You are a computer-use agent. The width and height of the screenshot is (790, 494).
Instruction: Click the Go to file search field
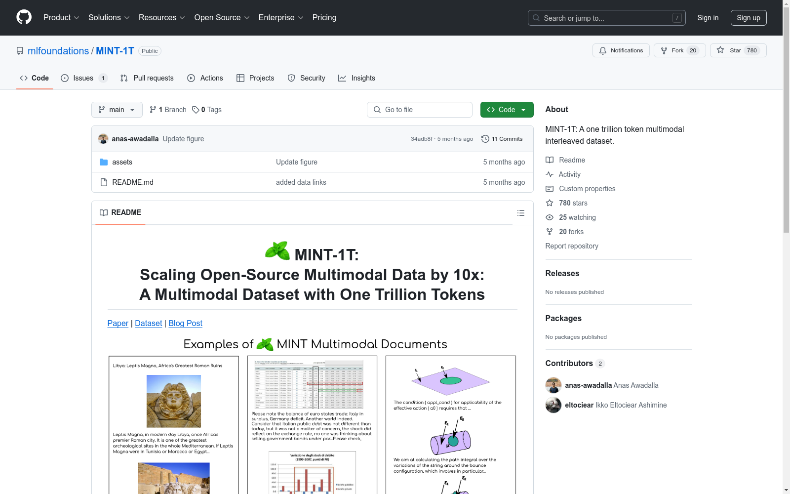tap(420, 110)
